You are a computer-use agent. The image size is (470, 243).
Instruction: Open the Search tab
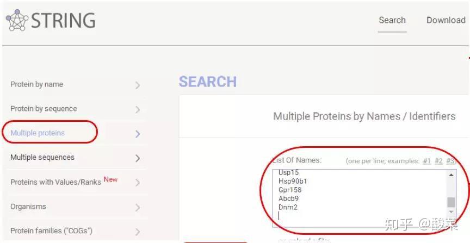coord(392,20)
